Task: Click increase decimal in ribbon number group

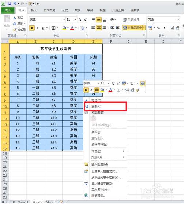Action: coord(172,28)
